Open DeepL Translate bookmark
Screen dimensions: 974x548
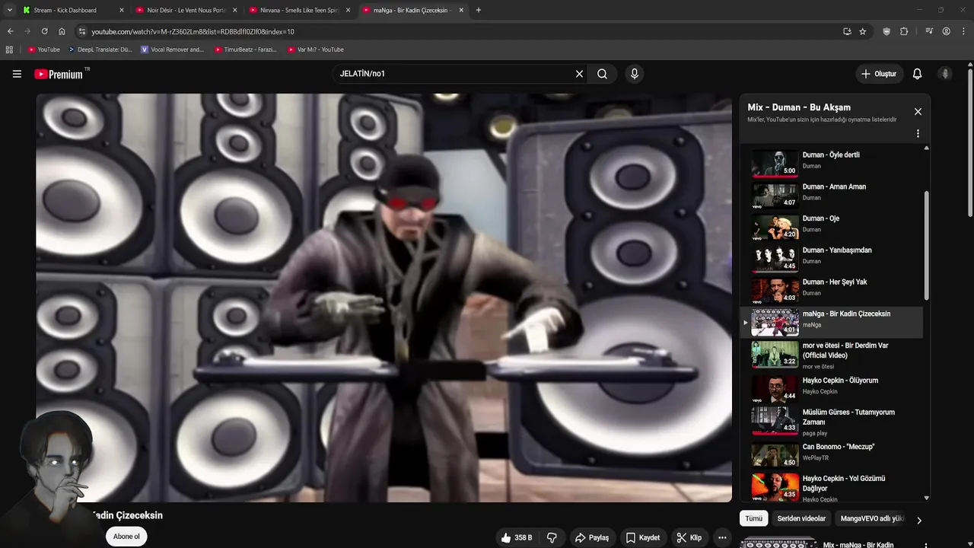100,49
